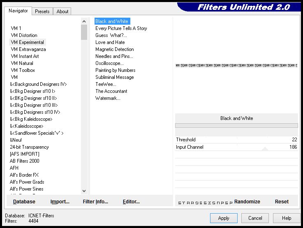Select the Subliminal Message filter
This screenshot has height=228, width=303.
(115, 77)
